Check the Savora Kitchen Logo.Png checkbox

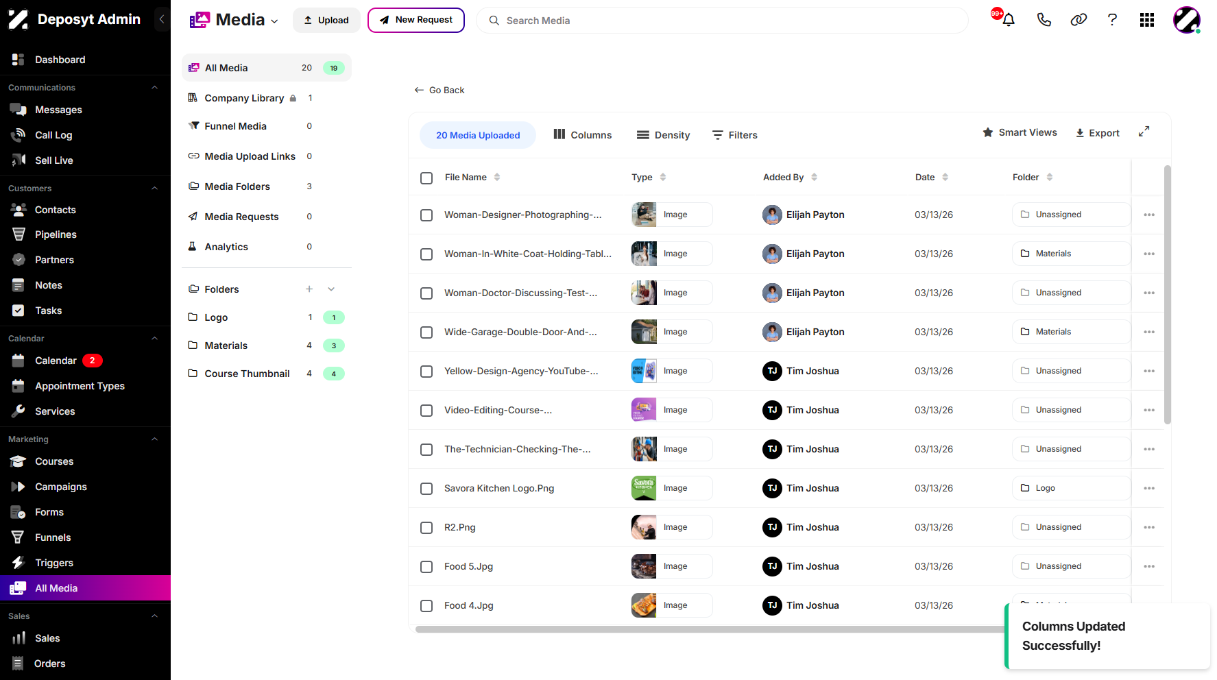tap(426, 489)
